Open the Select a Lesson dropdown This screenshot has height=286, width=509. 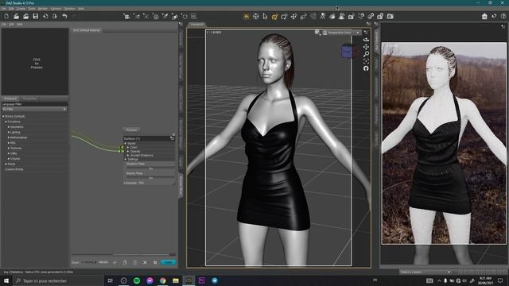tap(425, 272)
